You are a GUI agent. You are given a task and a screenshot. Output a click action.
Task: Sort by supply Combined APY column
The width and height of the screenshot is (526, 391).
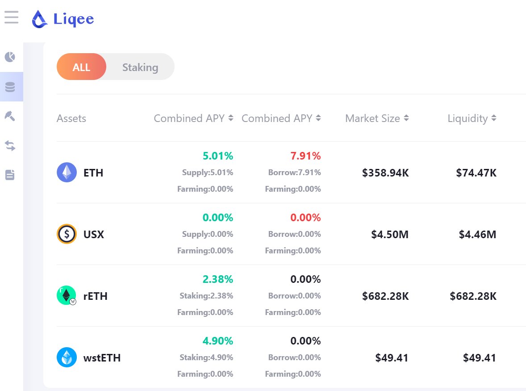click(193, 118)
